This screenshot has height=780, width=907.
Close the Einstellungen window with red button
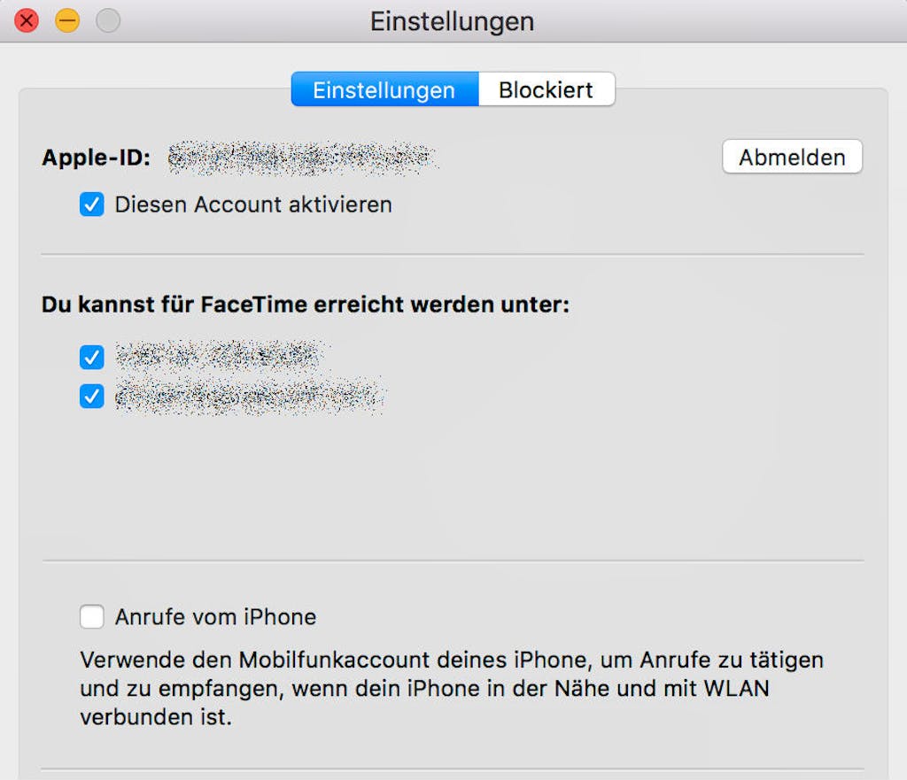tap(26, 21)
